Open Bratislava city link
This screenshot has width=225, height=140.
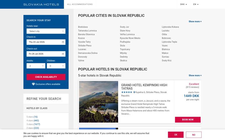pyautogui.click(x=83, y=27)
